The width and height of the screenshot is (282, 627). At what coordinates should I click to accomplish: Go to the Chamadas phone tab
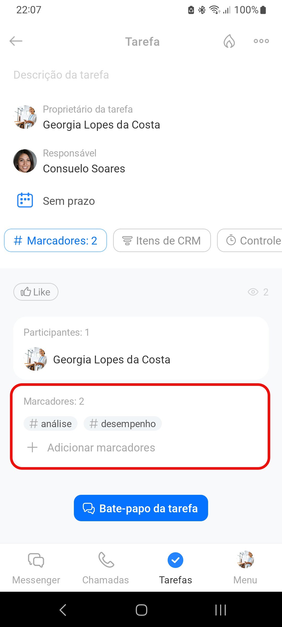(x=106, y=567)
